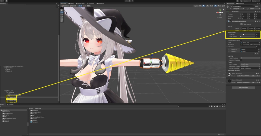Screen dimensions: 261x136
Task: Toggle the L_Robo_arm active checkbox
Action: [x=231, y=6]
